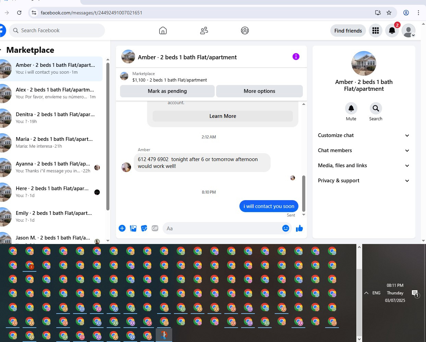Choose a GIF icon

pos(155,228)
